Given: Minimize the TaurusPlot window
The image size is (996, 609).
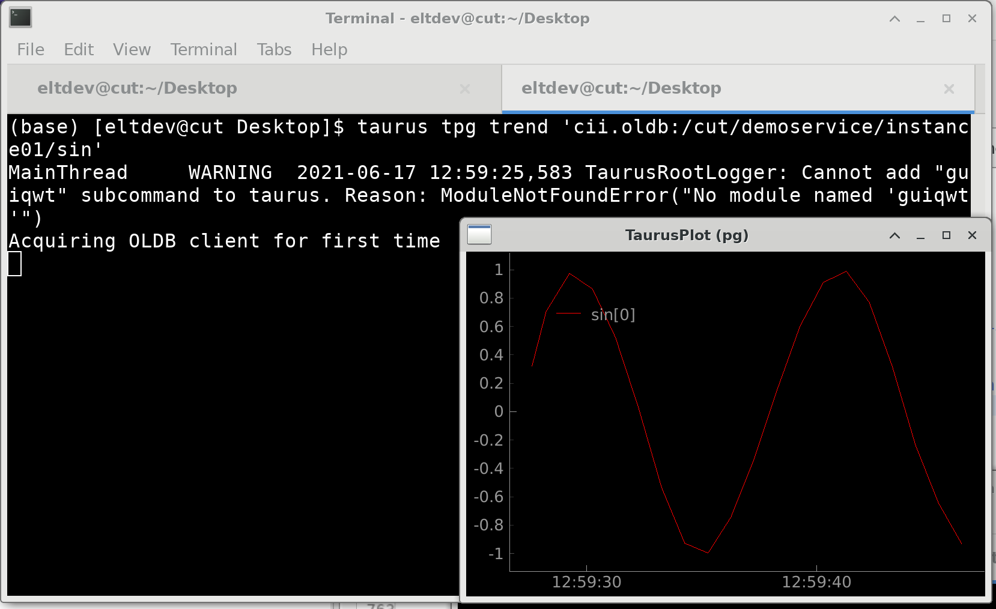Looking at the screenshot, I should click(x=921, y=236).
